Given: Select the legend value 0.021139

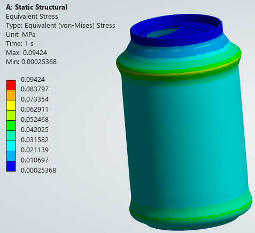Looking at the screenshot, I should click(x=35, y=150).
